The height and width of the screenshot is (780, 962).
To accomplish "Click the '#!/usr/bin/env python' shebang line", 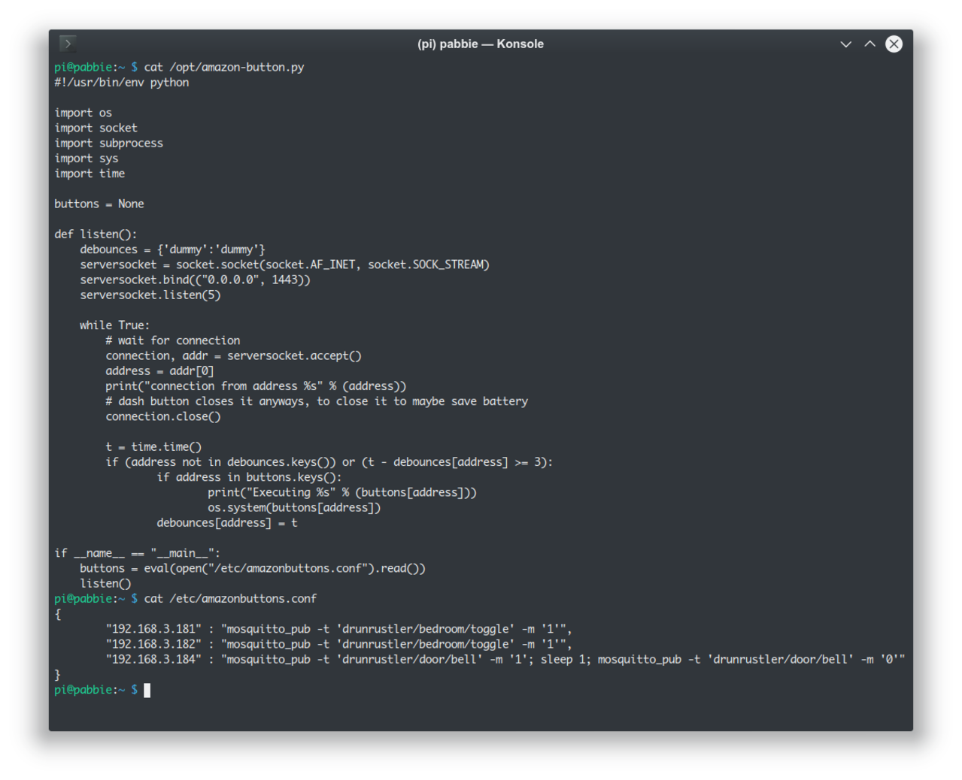I will click(122, 83).
